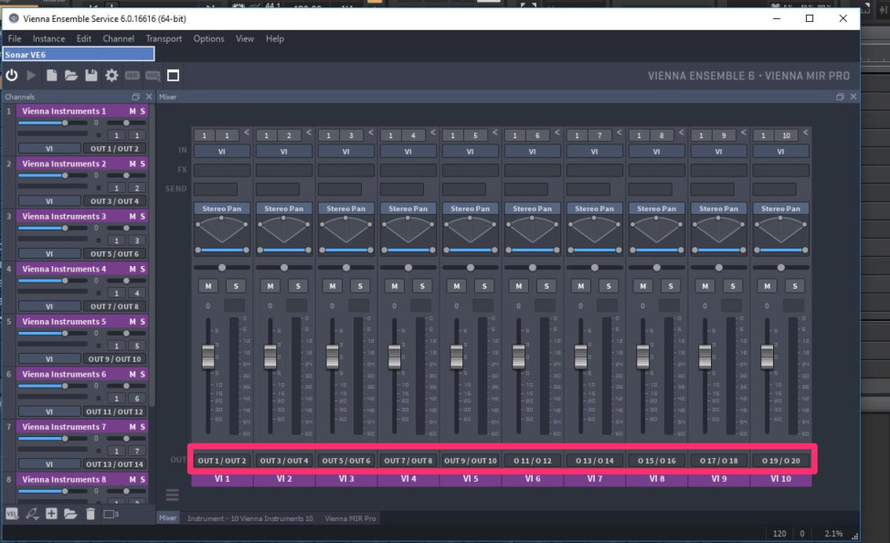Screen dimensions: 890x543
Task: Select the VI 6 mixer strip label
Action: pos(533,479)
